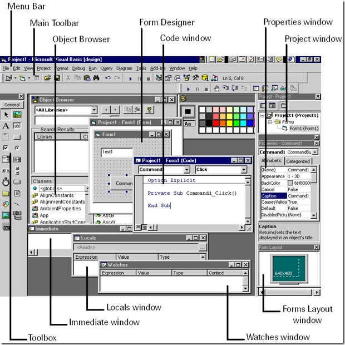Pick the bright blue swatch in Color Palette
The image size is (345, 345).
coord(250,123)
